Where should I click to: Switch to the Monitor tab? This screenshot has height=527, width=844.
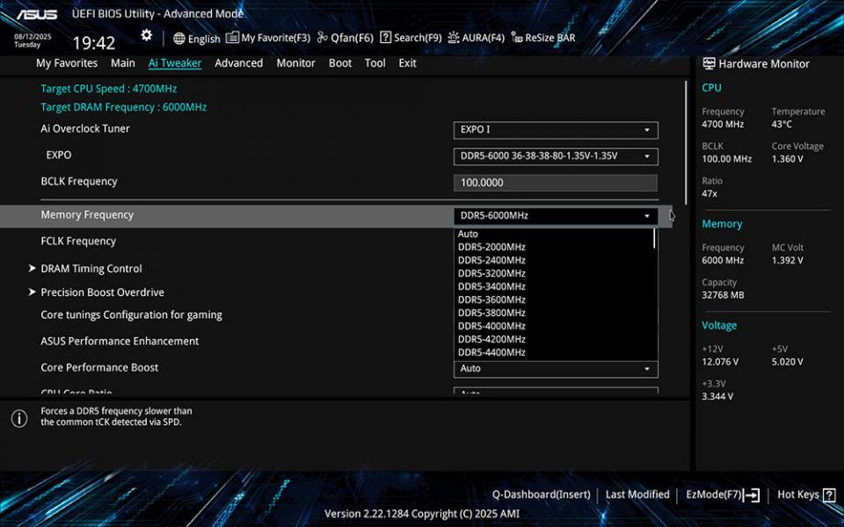[295, 62]
